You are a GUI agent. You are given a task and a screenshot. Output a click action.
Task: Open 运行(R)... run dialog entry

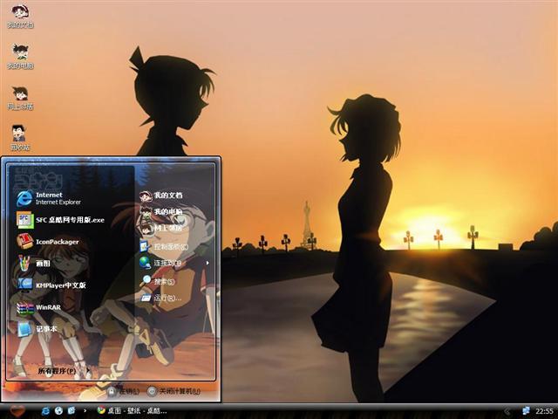point(160,298)
